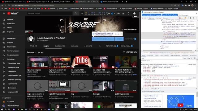This screenshot has height=111, width=198.
Task: Click the channel avatar image
Action: tap(31, 39)
